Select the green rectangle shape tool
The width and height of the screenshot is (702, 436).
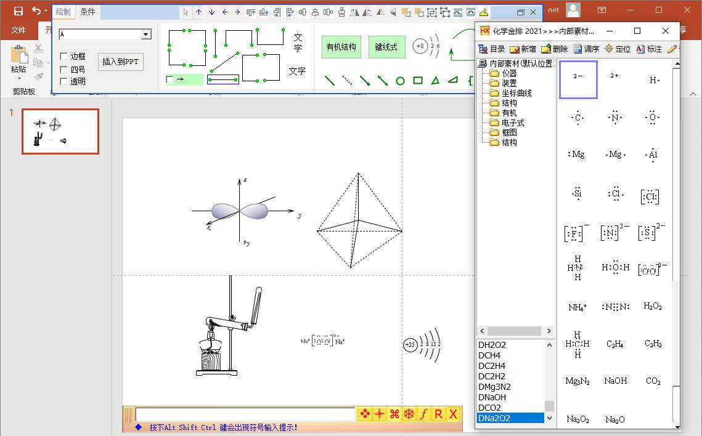coord(418,81)
